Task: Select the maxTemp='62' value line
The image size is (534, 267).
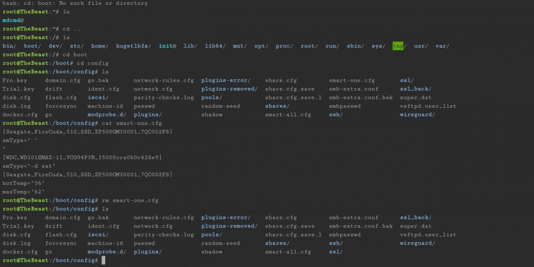Action: (x=23, y=192)
